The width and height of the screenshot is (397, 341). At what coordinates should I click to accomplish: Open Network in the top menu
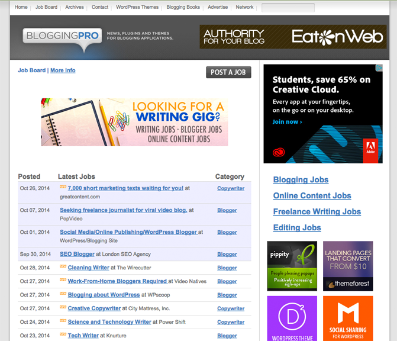click(244, 7)
